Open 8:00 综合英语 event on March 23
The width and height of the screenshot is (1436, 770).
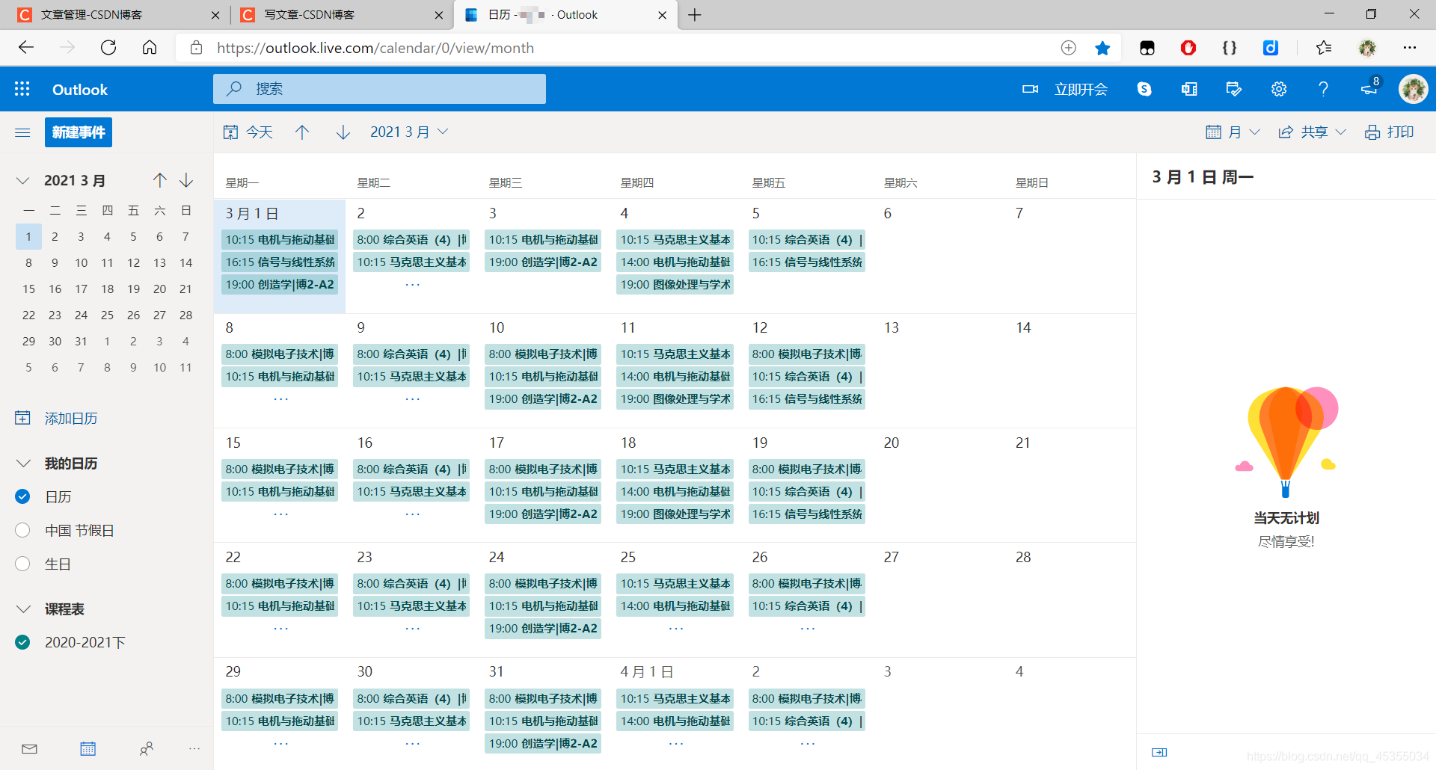click(411, 584)
